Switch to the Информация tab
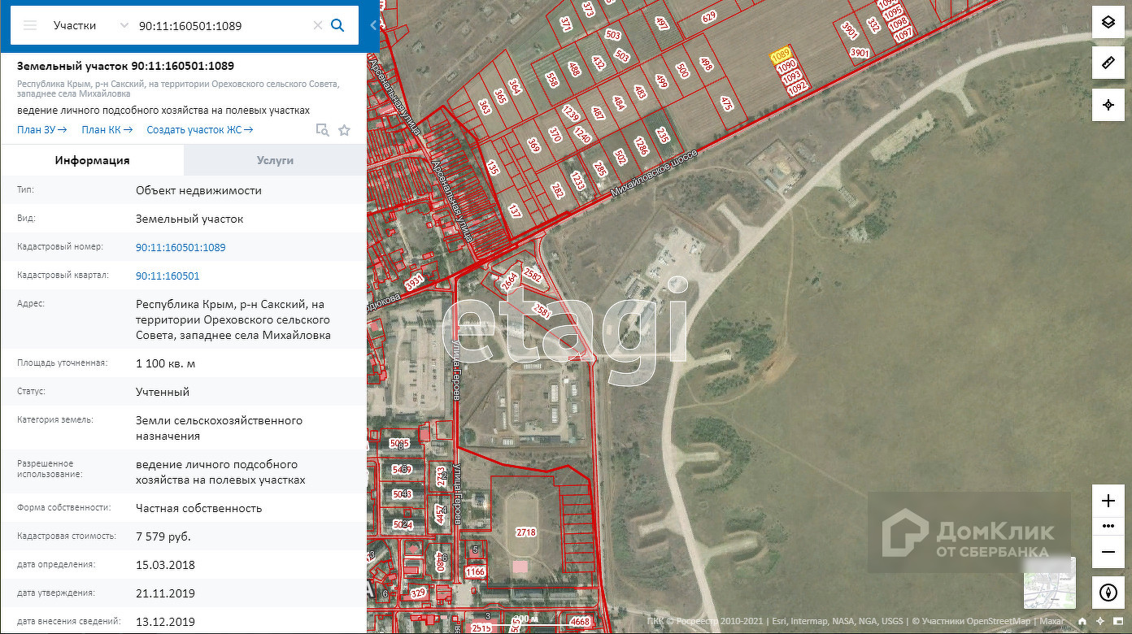 coord(93,160)
